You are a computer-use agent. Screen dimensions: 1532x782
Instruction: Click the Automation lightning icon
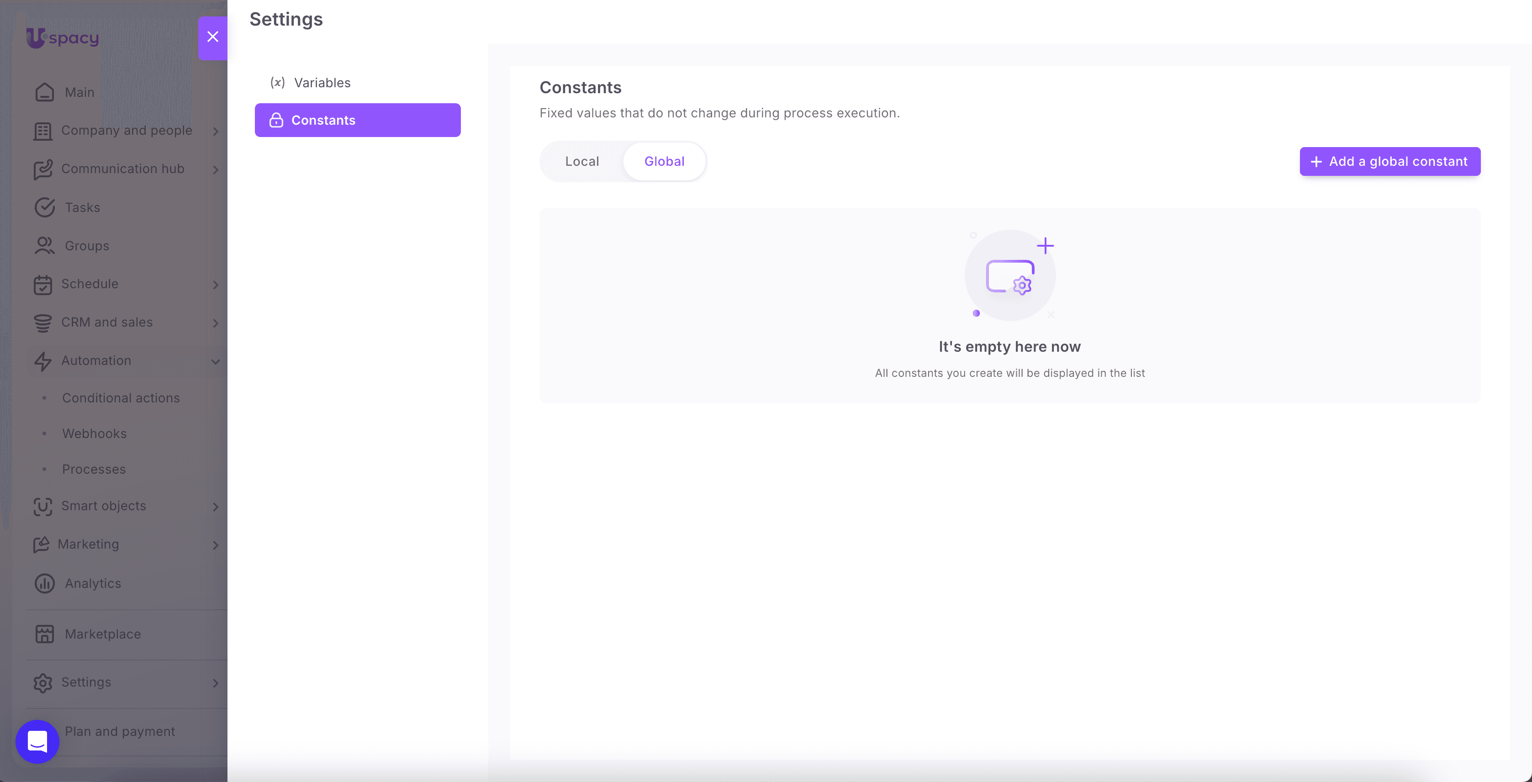(x=43, y=361)
